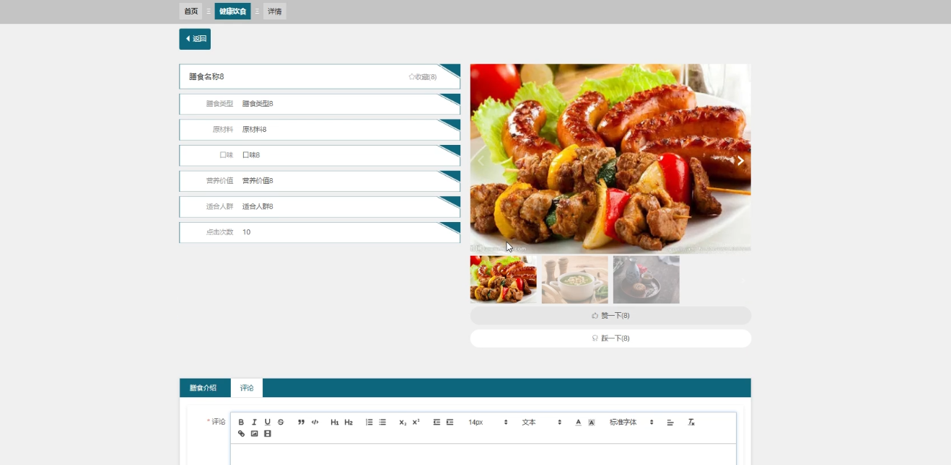Switch to the 膳食介绍 tab
Viewport: 951px width, 465px height.
203,388
